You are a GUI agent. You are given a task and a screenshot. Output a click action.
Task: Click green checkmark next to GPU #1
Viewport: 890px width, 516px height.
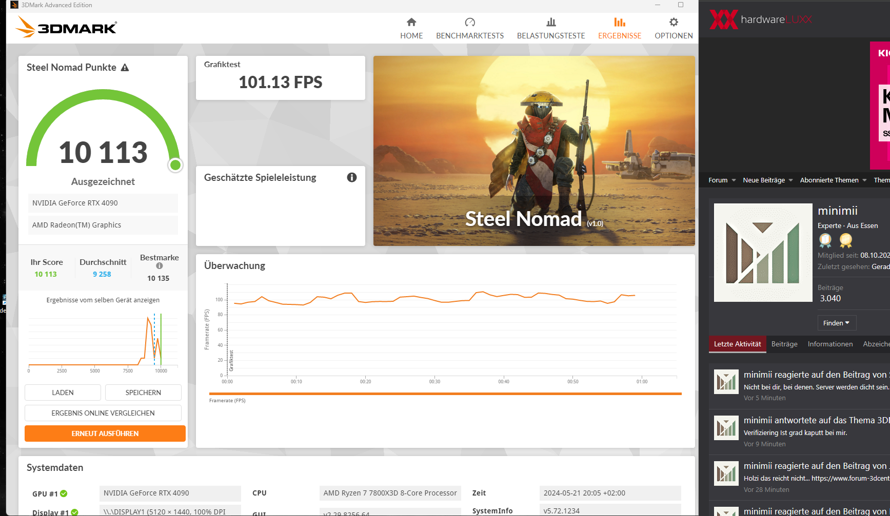pyautogui.click(x=64, y=493)
